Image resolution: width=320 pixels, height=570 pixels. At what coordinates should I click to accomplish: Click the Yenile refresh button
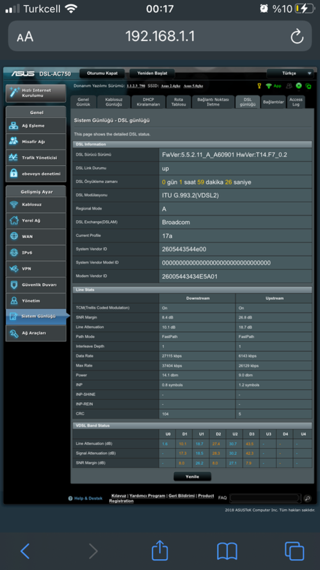click(192, 476)
